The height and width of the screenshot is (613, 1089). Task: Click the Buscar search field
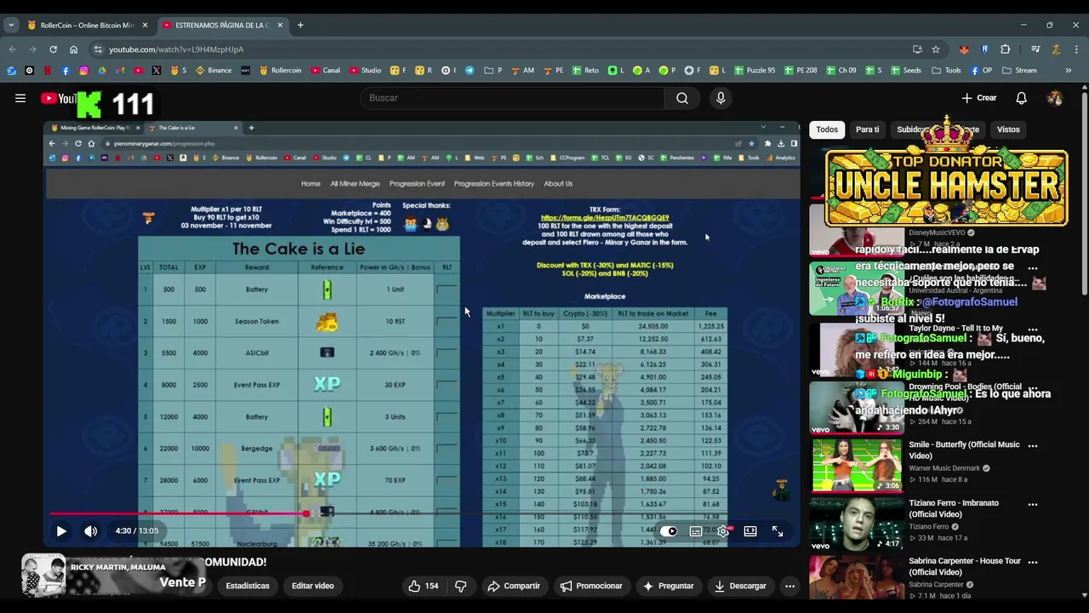[x=513, y=98]
